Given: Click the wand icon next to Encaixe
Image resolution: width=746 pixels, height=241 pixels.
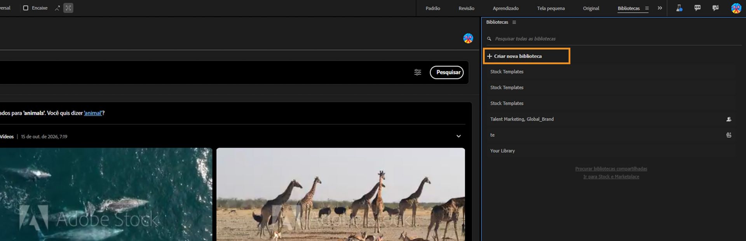Looking at the screenshot, I should click(x=57, y=8).
